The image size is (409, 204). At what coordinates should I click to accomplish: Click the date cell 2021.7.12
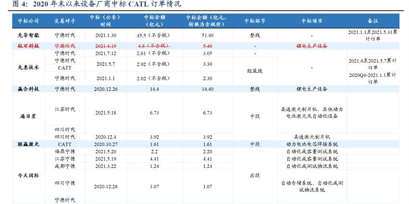pos(106,53)
